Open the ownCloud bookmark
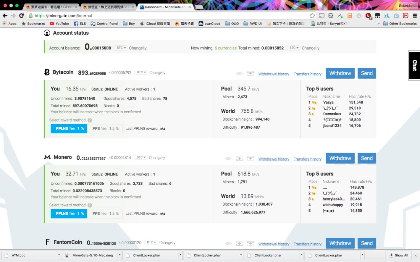Screen dimensions: 420x262 [x=209, y=24]
